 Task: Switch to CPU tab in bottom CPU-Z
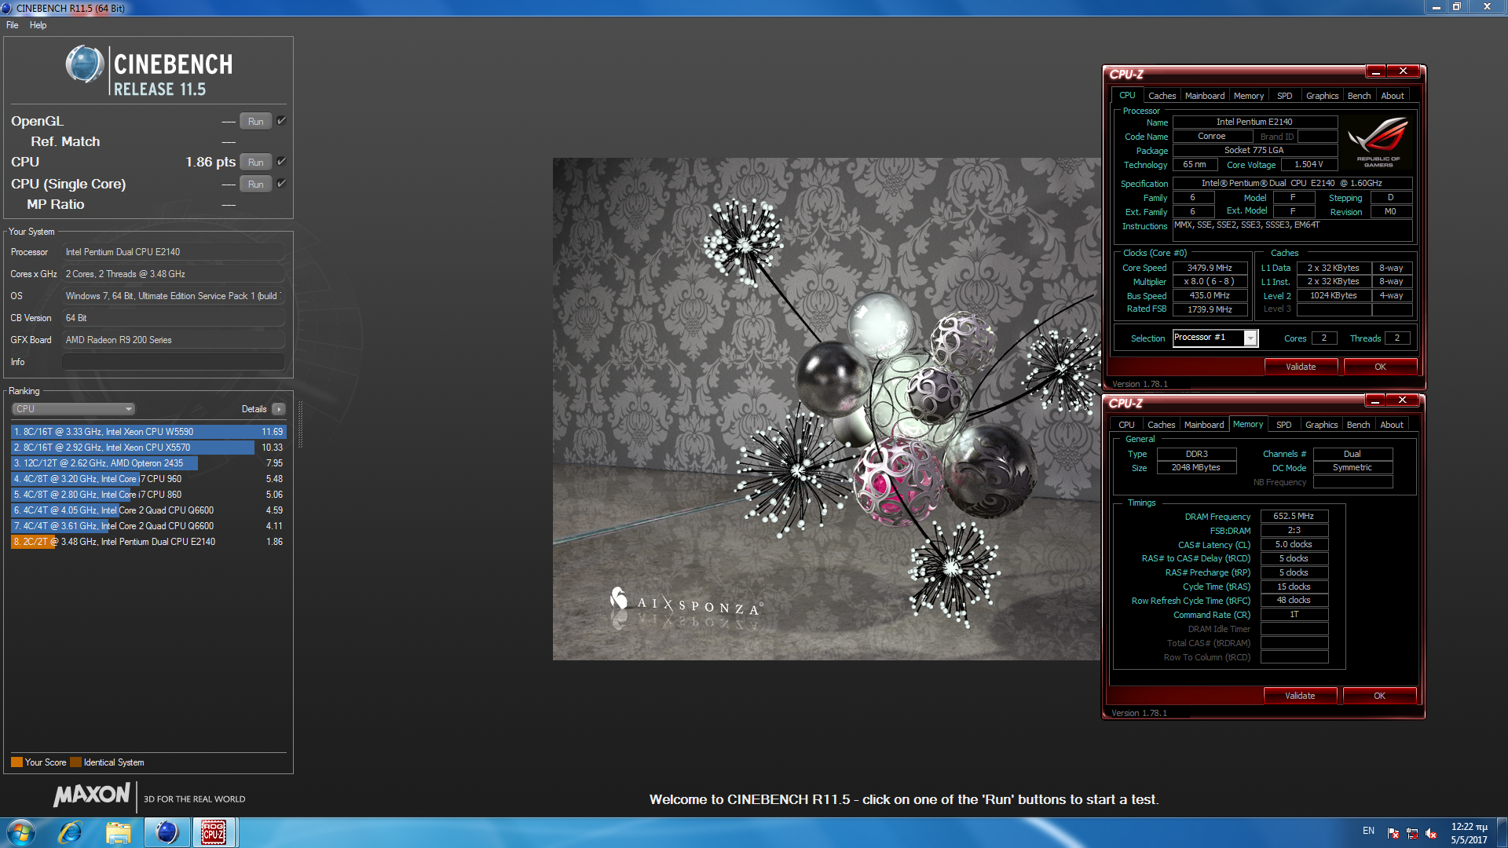1126,425
